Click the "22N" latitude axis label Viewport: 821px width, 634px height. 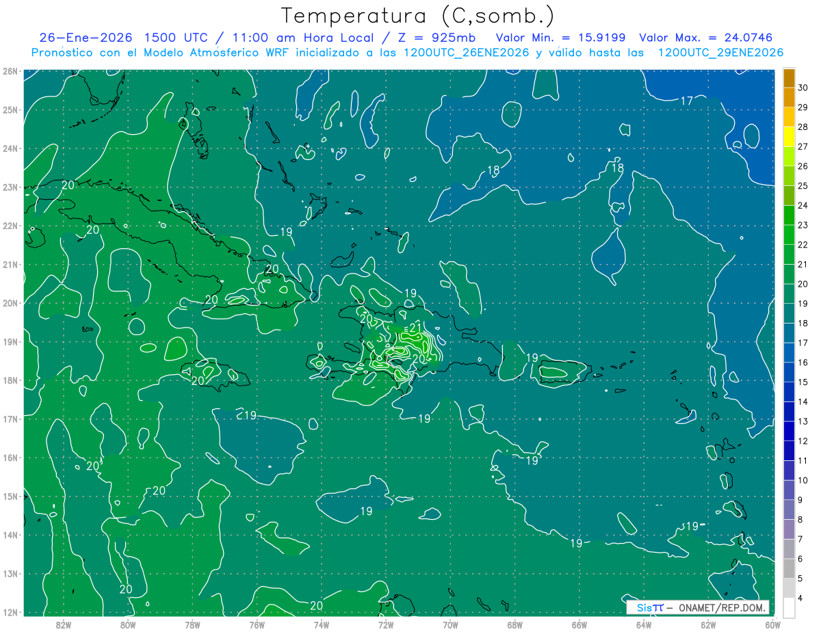[10, 226]
